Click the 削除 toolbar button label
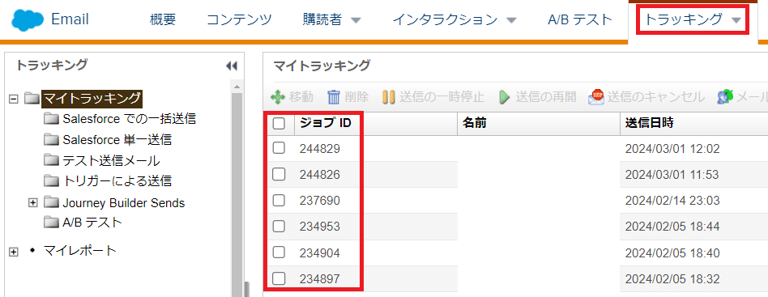Image resolution: width=768 pixels, height=297 pixels. click(x=356, y=97)
